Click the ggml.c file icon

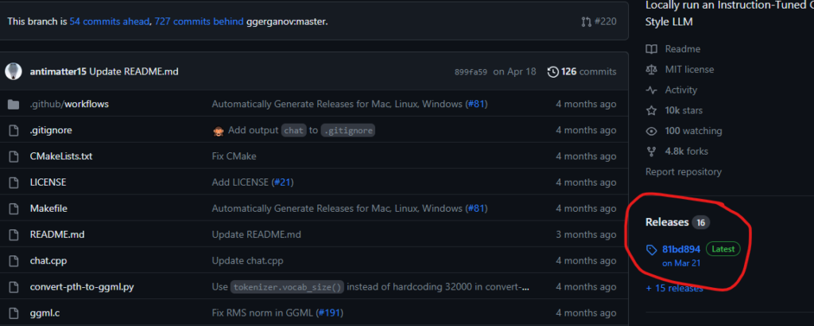[14, 313]
